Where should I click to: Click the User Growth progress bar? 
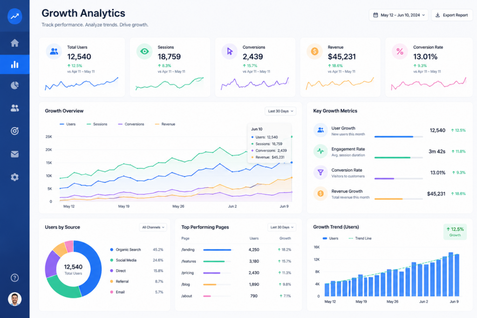coord(399,137)
